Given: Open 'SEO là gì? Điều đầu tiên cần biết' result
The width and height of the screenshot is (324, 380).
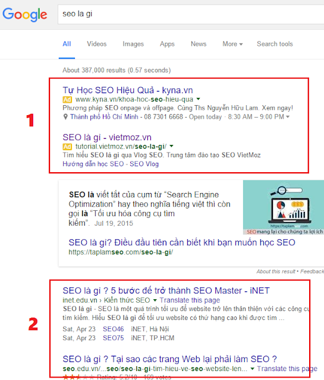Looking at the screenshot, I should (182, 242).
